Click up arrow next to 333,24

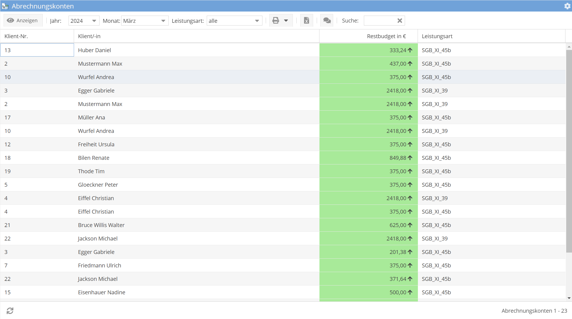(x=410, y=50)
